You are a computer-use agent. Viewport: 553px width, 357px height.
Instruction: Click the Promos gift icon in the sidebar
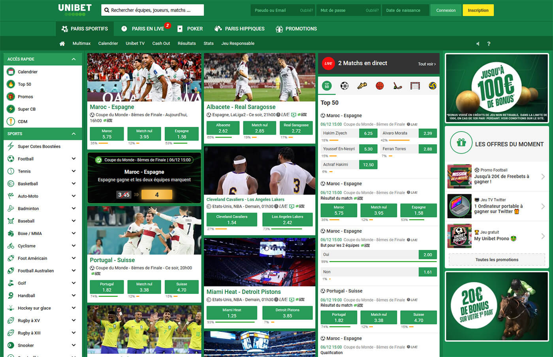tap(11, 96)
